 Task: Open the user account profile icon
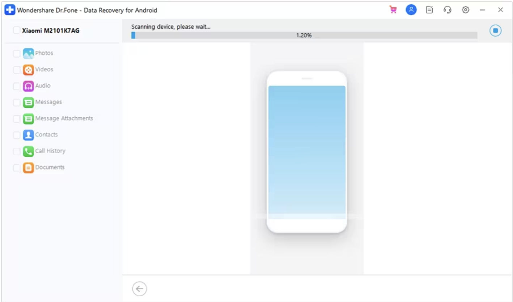coord(411,10)
